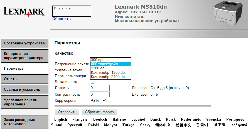The height and width of the screenshot is (129, 248).
Task: Click the Усиление точек label
Action: tap(68, 70)
